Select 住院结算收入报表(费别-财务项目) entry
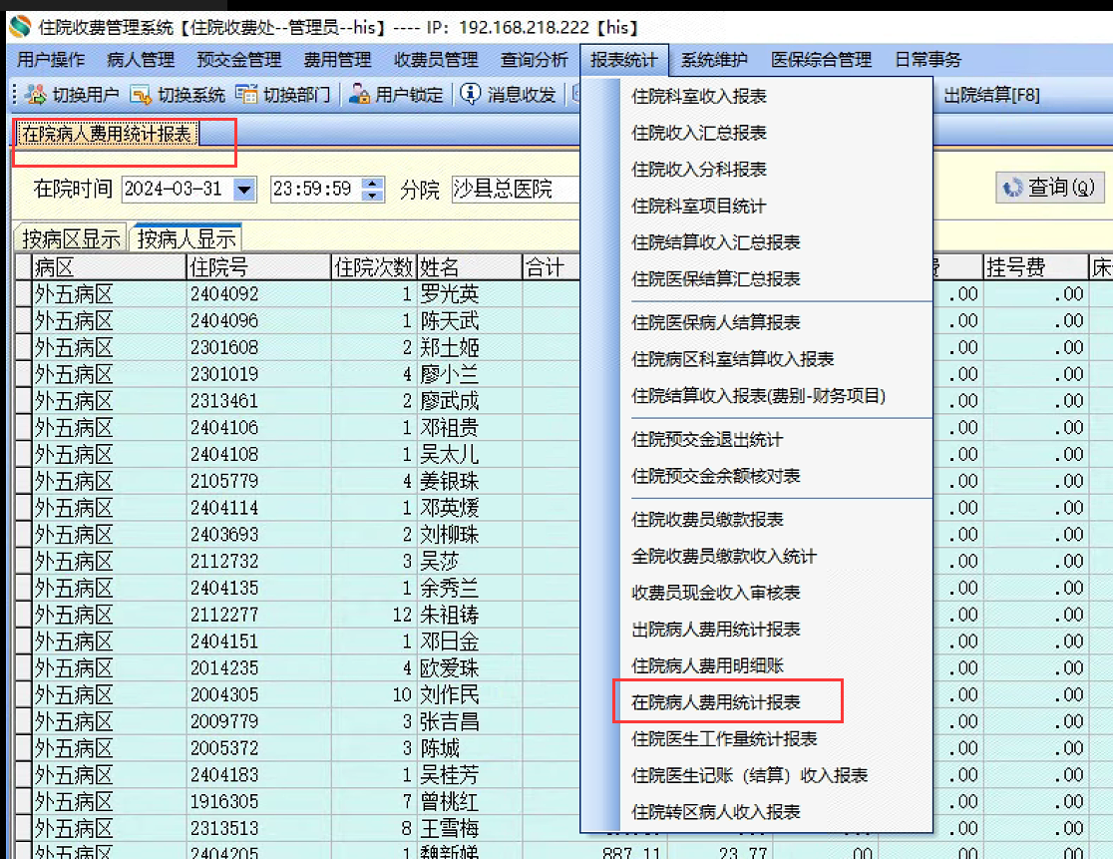 pyautogui.click(x=759, y=395)
